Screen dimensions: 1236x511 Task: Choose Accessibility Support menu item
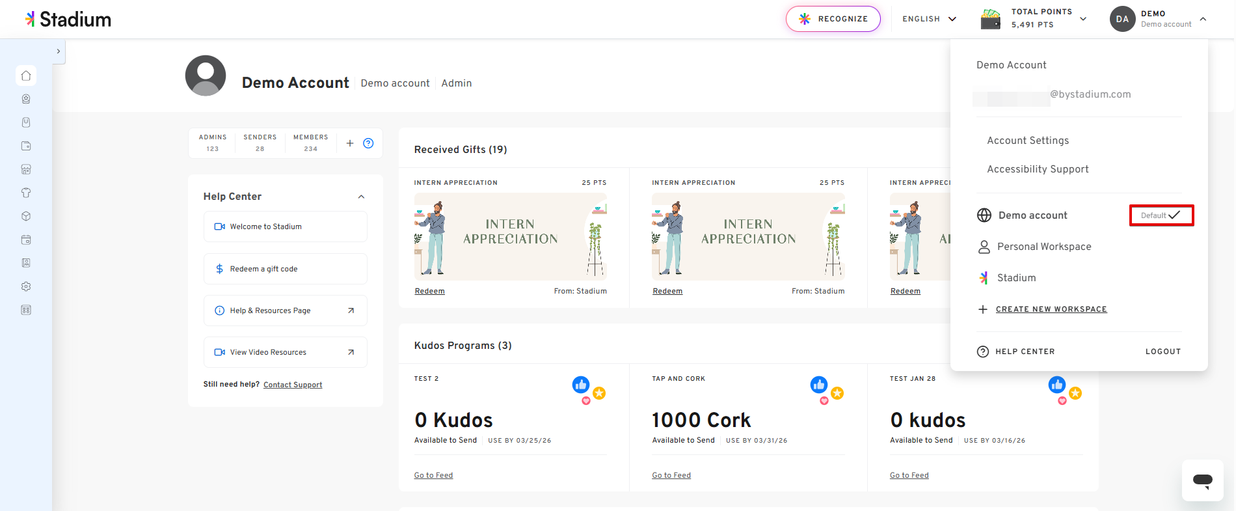click(x=1038, y=169)
